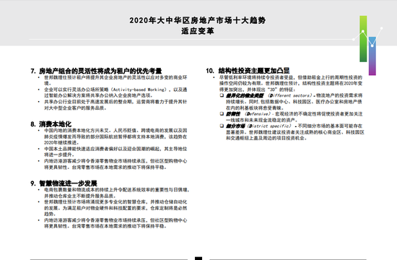Click the line "一线城市和未来现金流稳定的资产"
The image size is (397, 260).
262,120
